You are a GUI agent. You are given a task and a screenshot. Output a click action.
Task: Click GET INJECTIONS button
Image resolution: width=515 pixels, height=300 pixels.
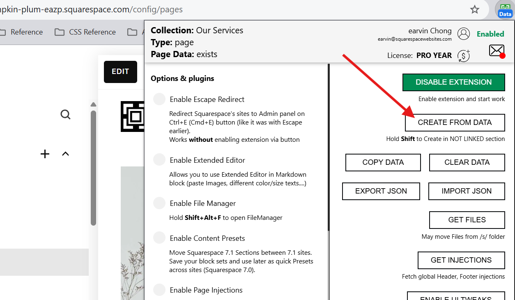[x=461, y=260]
